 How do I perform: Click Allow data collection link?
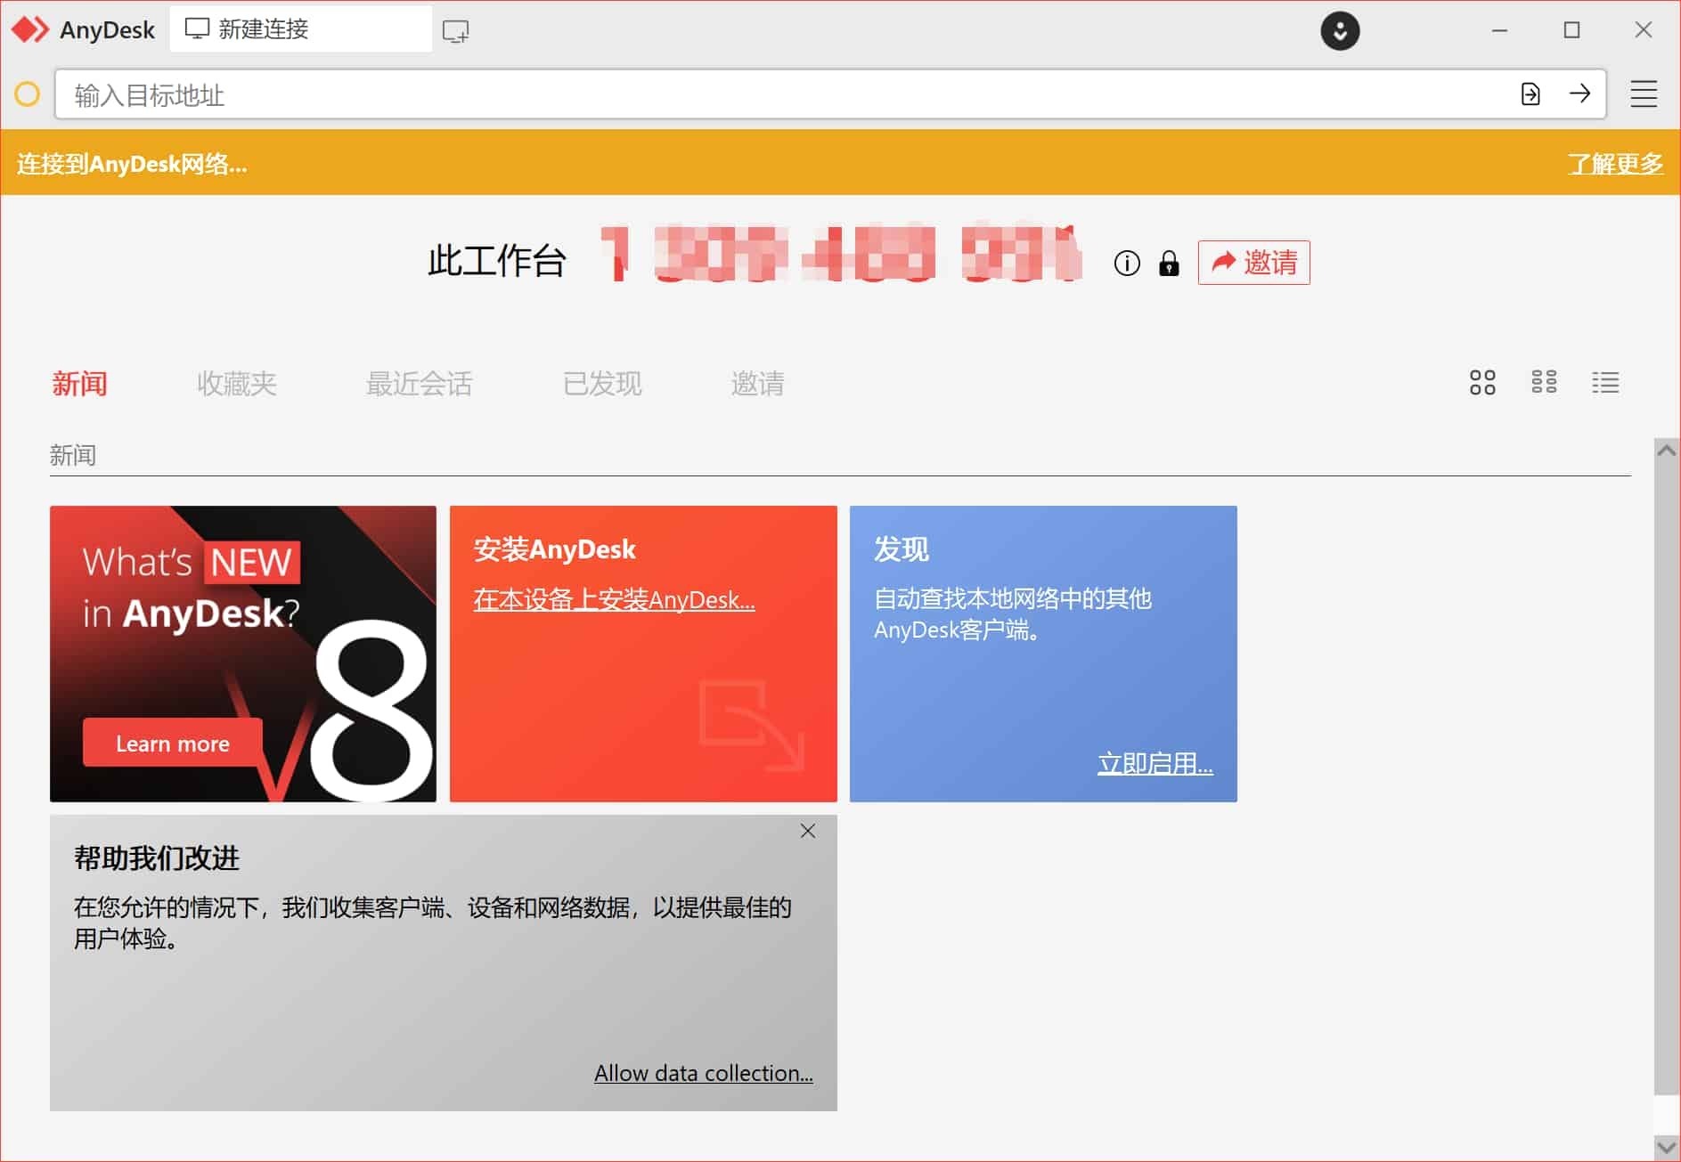pos(703,1073)
